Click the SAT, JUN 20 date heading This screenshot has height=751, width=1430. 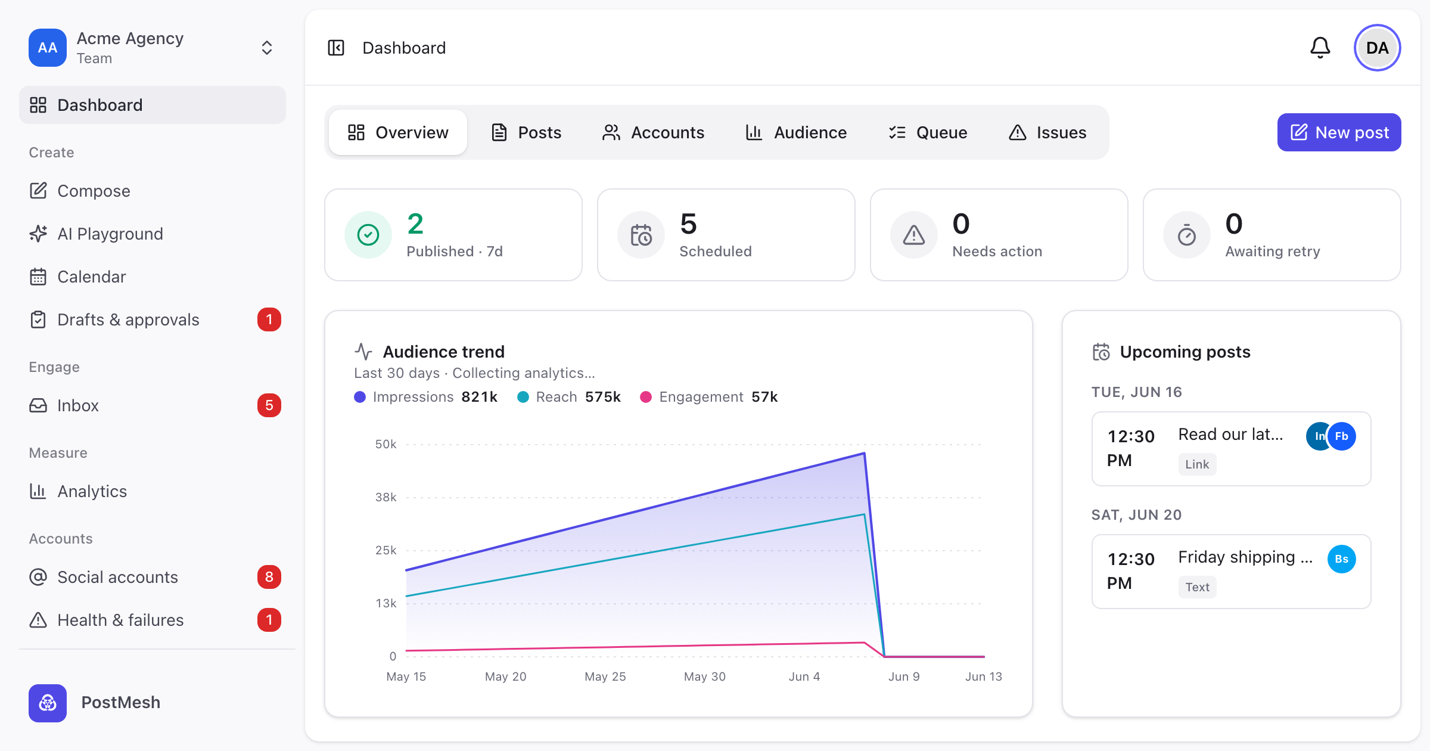point(1137,515)
